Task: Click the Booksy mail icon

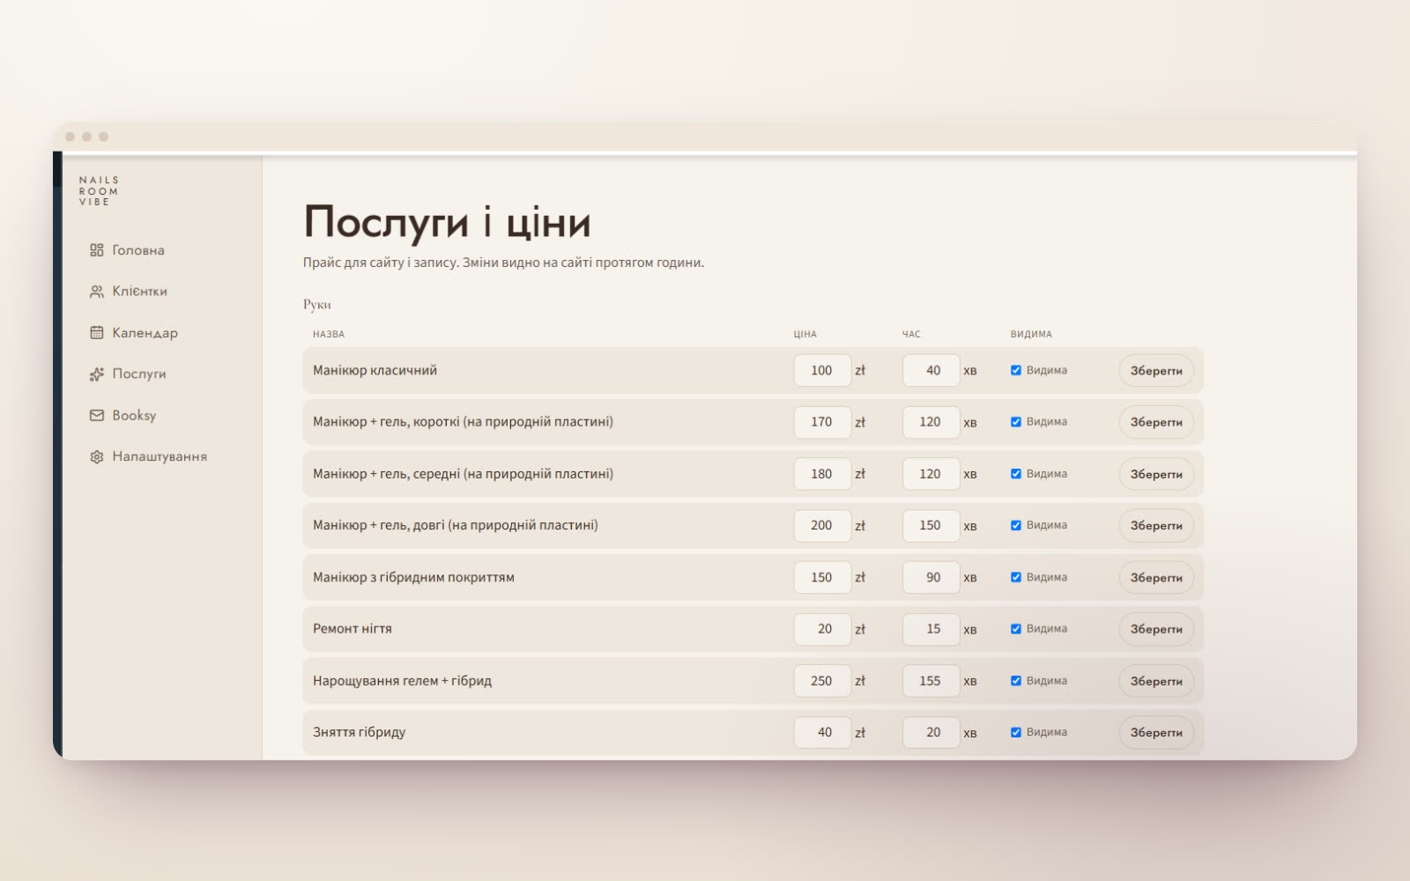Action: 97,415
